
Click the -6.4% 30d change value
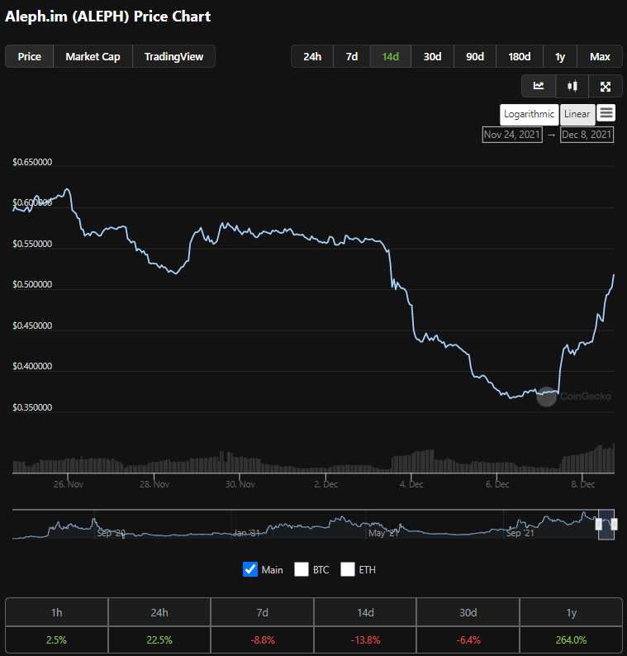(468, 639)
